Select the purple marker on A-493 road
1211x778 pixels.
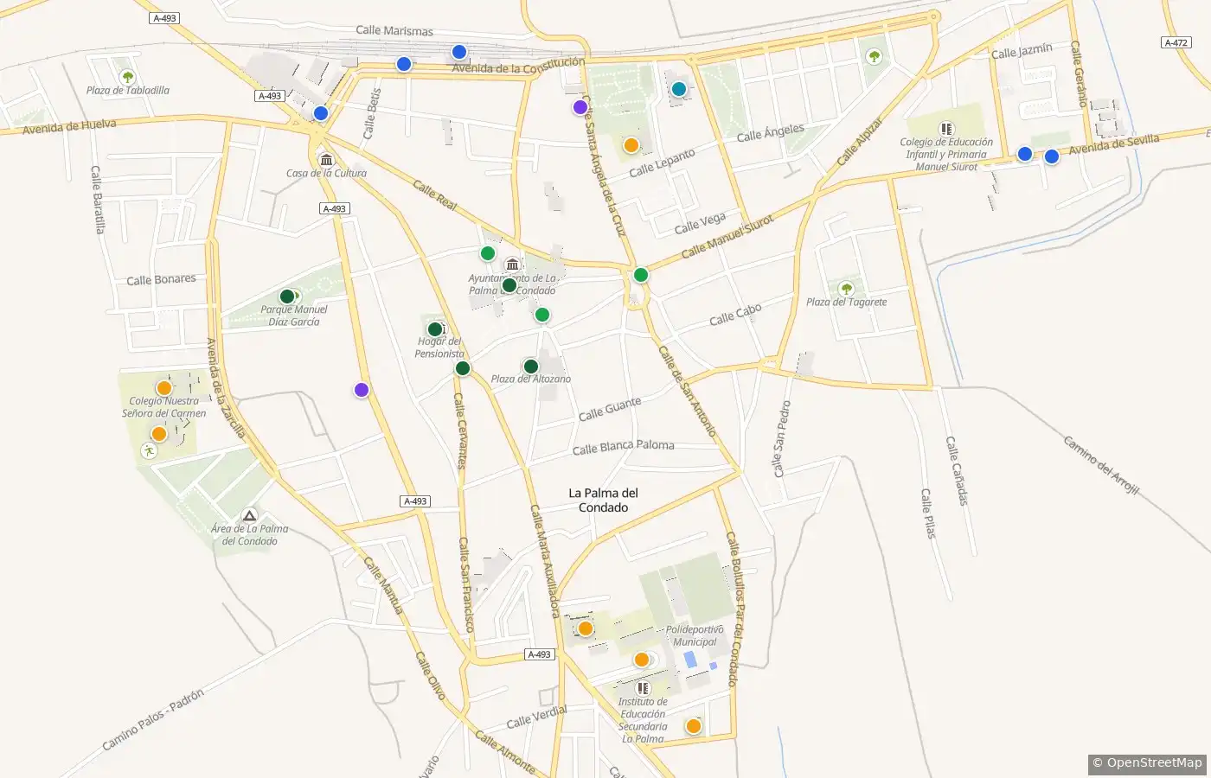tap(362, 390)
